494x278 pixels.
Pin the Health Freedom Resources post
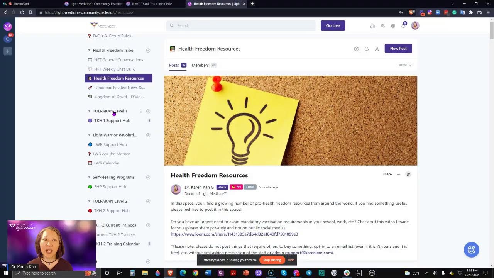coord(408,174)
